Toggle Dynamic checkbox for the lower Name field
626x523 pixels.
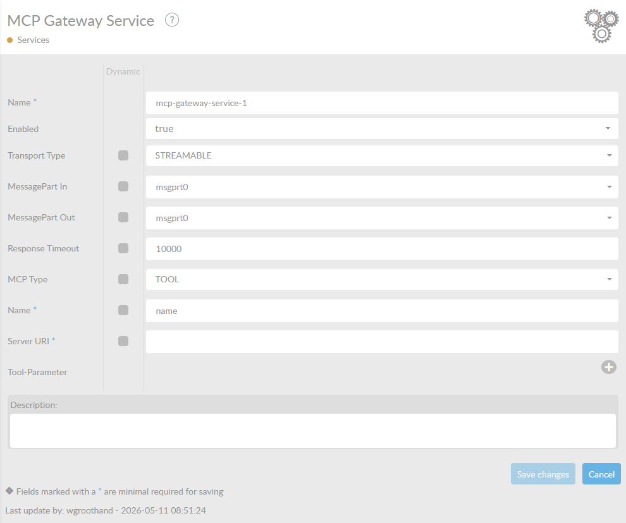(x=123, y=310)
